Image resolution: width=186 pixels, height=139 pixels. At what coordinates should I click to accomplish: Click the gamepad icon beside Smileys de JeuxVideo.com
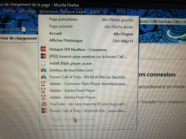tap(43, 70)
